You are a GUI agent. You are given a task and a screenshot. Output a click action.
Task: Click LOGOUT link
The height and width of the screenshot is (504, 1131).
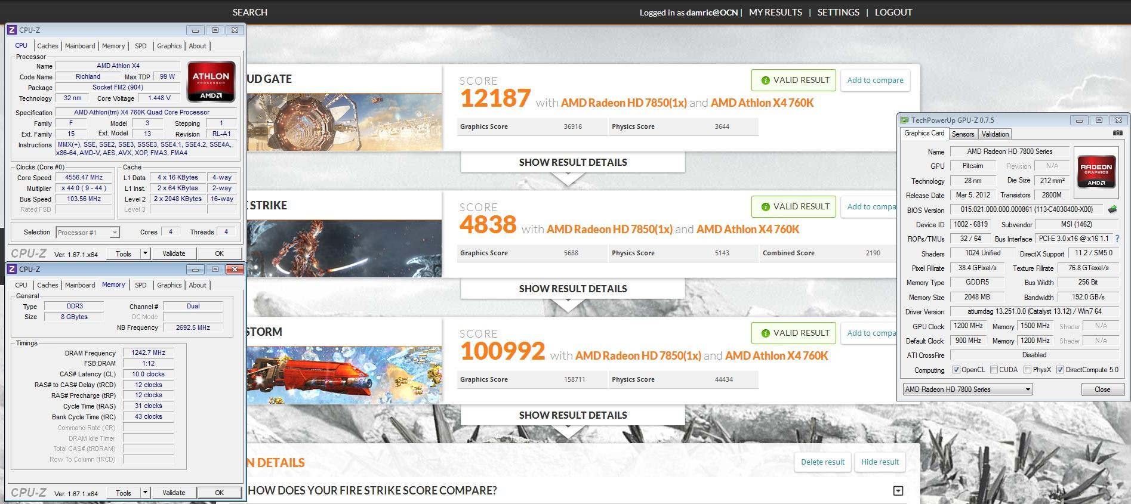tap(893, 12)
